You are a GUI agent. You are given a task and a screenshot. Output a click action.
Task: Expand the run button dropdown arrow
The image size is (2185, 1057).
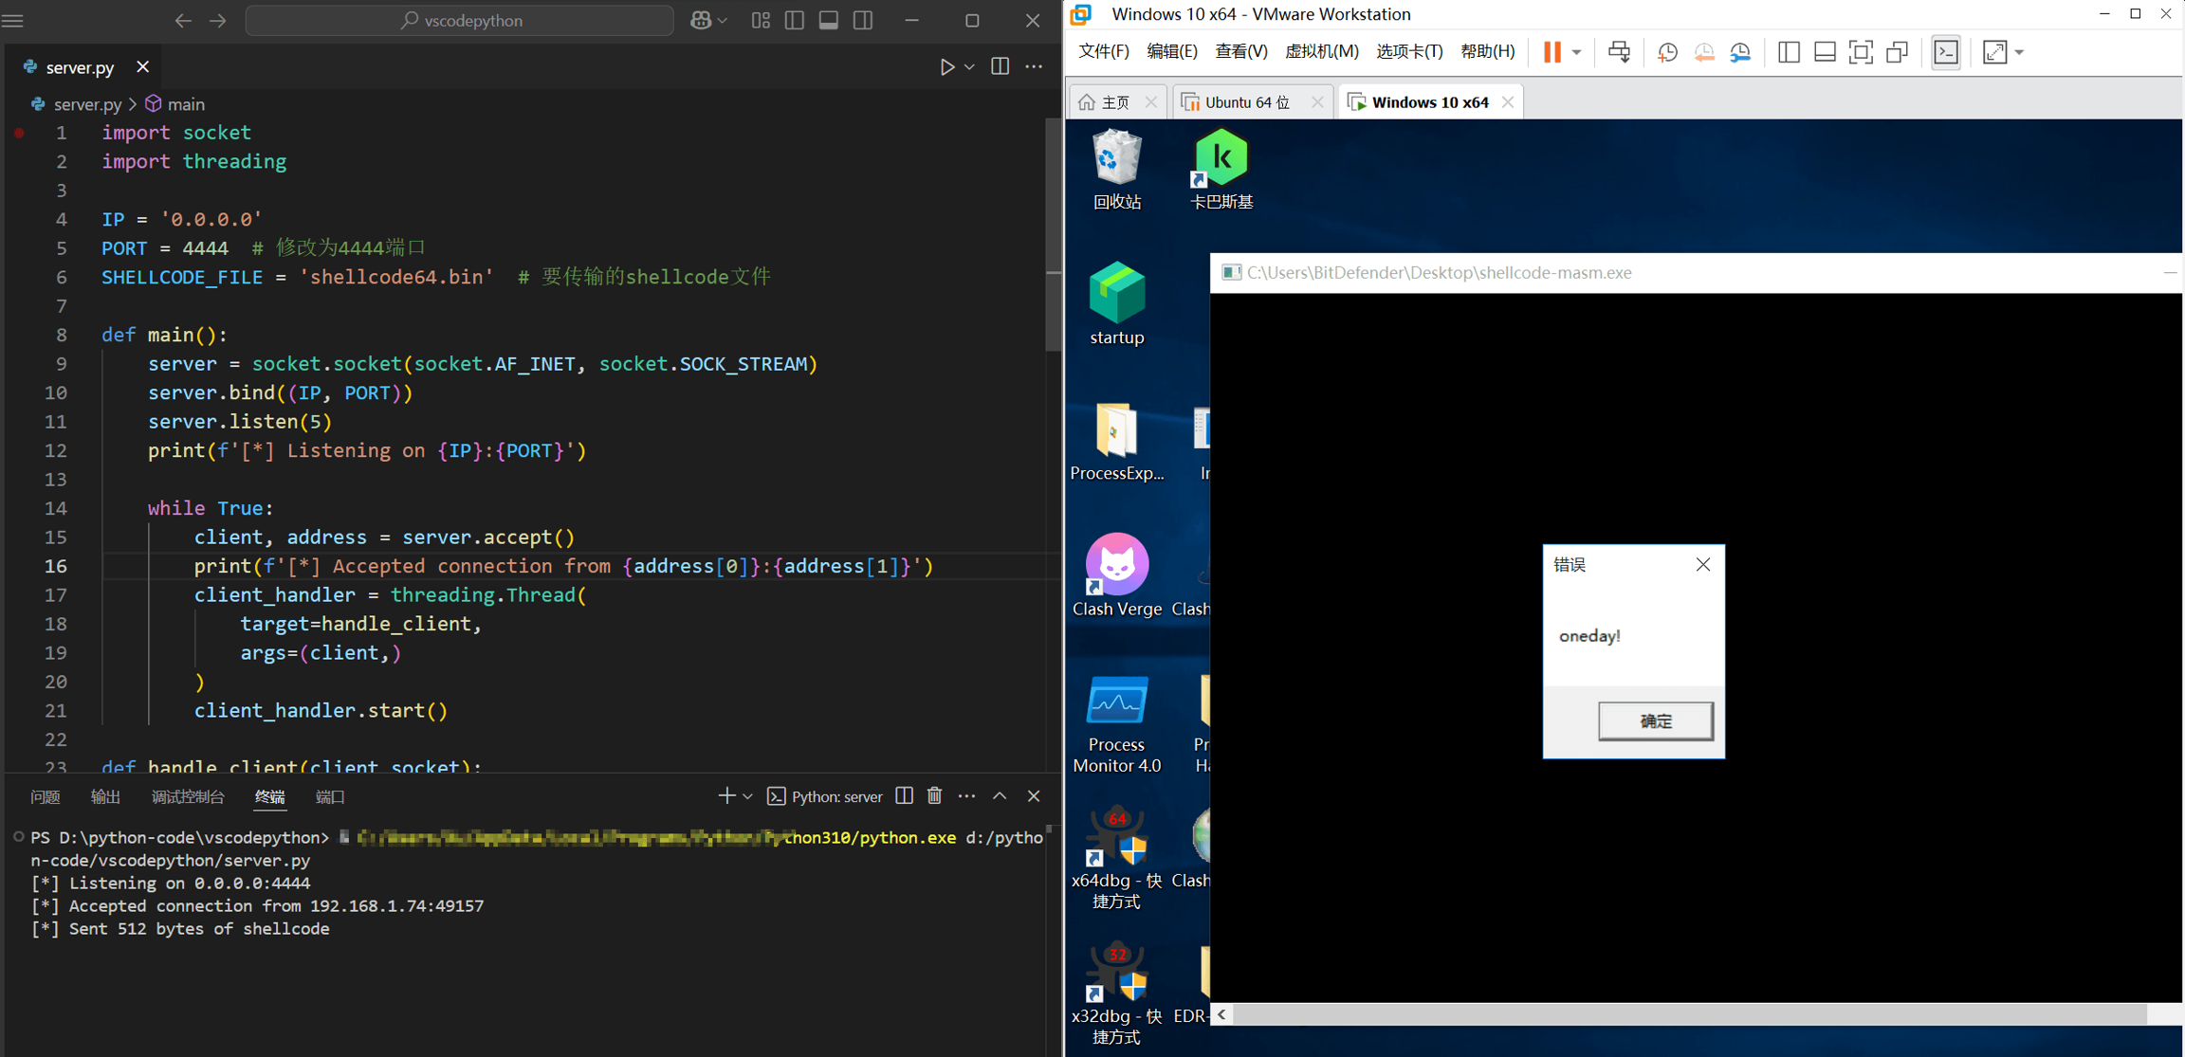(x=969, y=67)
